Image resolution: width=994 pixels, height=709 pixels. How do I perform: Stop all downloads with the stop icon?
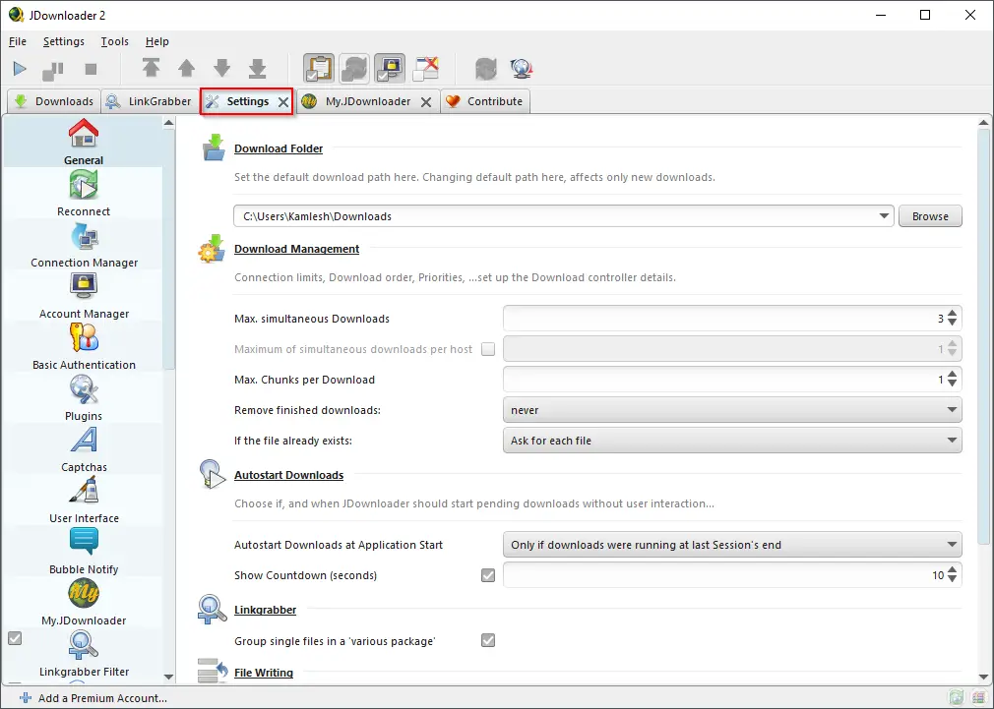point(91,69)
